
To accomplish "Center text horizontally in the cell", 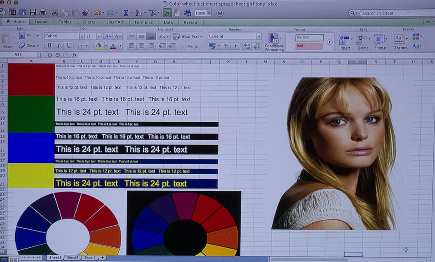I will coord(141,46).
